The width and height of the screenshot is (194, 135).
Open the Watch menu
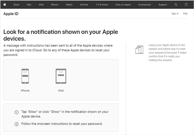pos(69,5)
